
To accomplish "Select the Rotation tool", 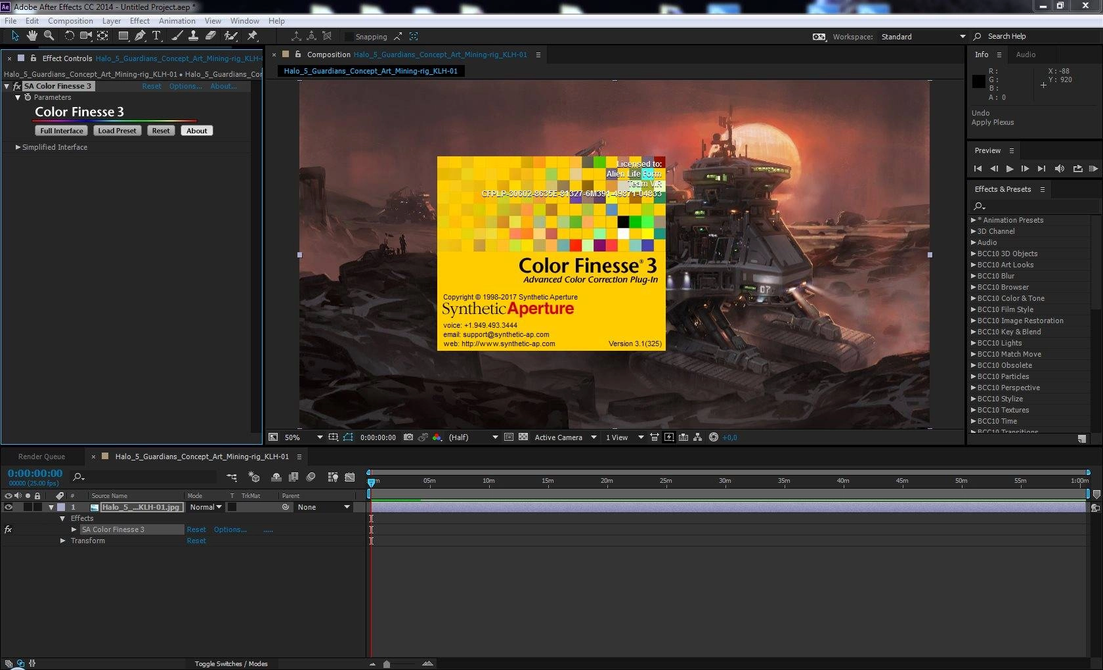I will (68, 36).
